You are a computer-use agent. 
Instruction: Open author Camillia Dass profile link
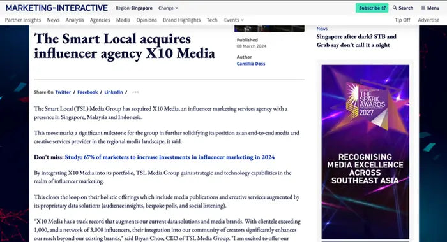point(251,64)
